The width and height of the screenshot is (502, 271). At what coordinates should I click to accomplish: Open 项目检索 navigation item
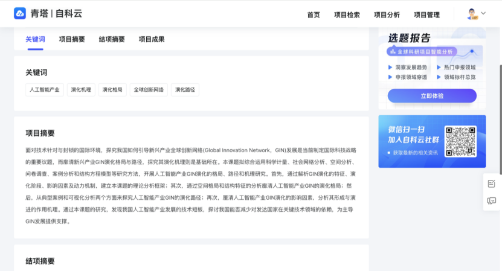click(347, 14)
